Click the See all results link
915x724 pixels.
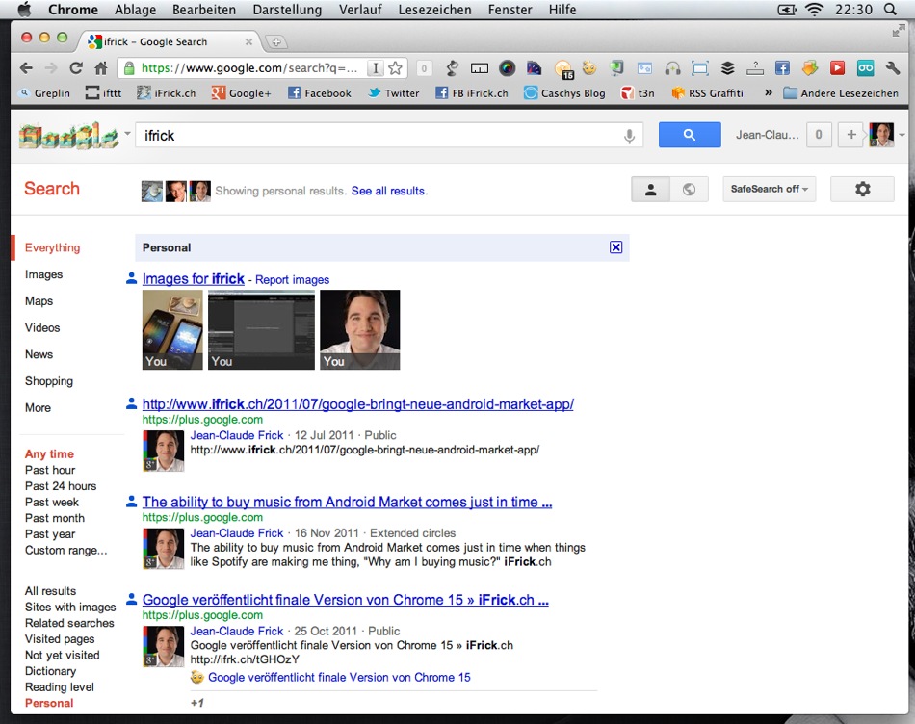(x=388, y=191)
